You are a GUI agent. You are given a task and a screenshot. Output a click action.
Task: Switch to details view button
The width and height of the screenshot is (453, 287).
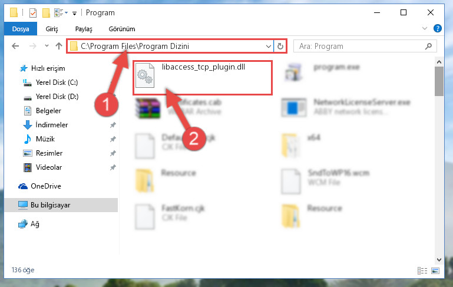tap(422, 270)
